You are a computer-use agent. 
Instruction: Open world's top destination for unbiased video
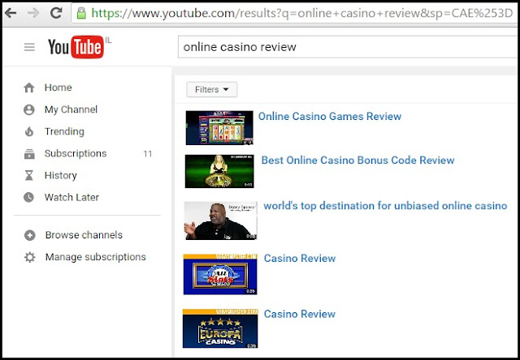click(x=385, y=206)
